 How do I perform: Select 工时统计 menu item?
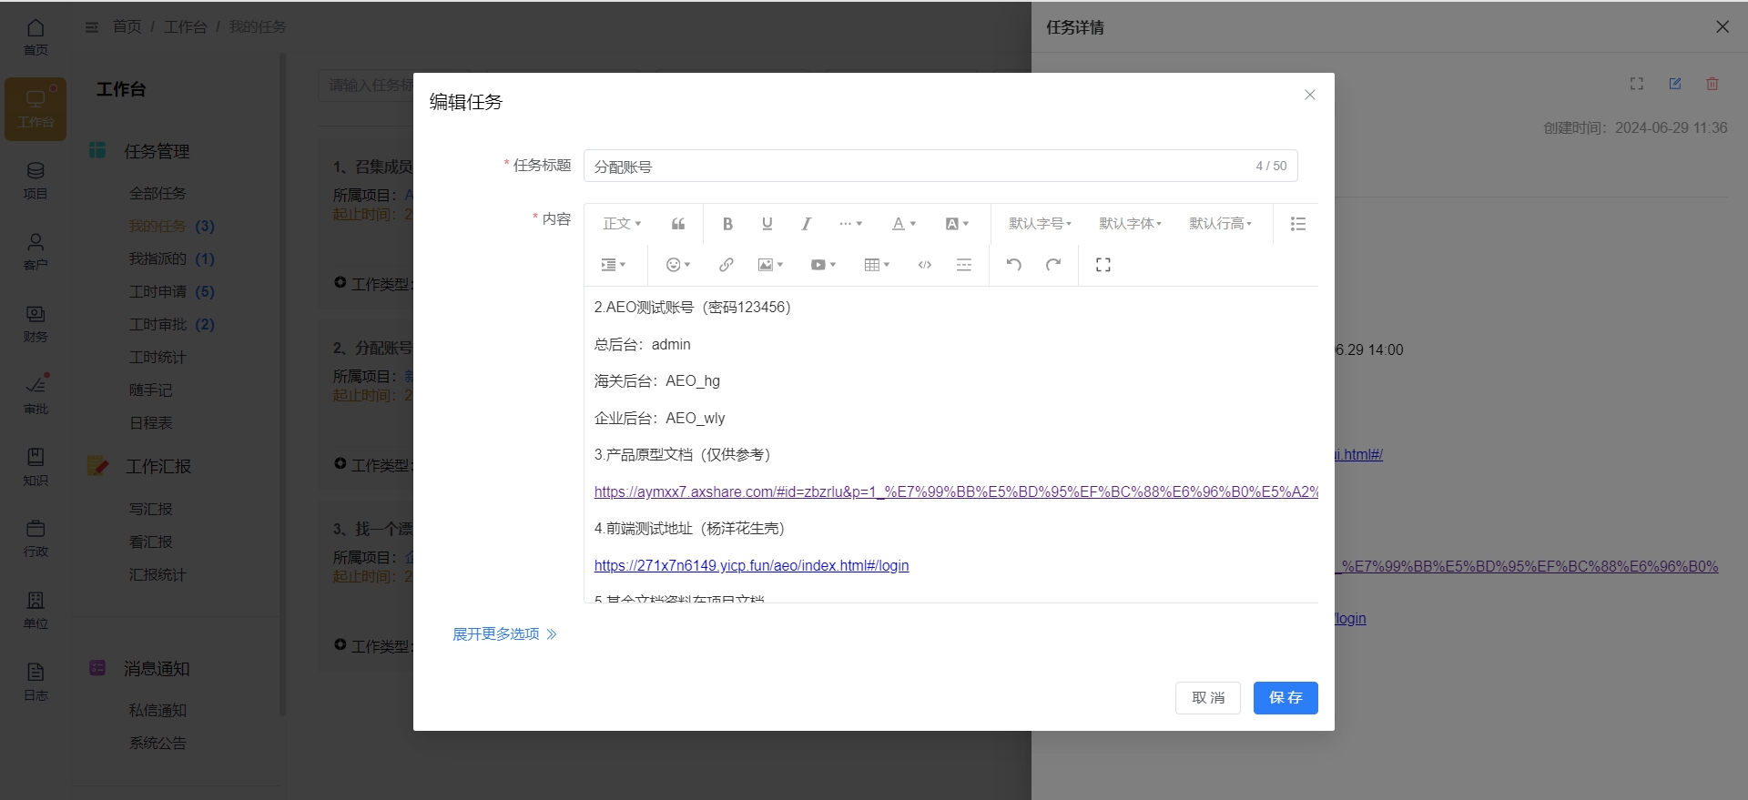(x=158, y=357)
